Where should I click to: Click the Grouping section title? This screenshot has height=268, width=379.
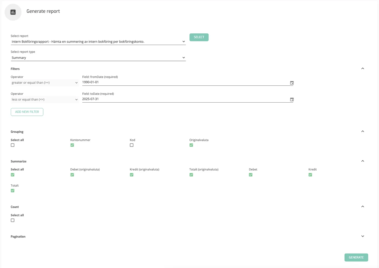(17, 132)
